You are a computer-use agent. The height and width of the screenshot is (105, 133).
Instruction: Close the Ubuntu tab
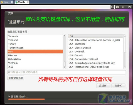click(28, 2)
